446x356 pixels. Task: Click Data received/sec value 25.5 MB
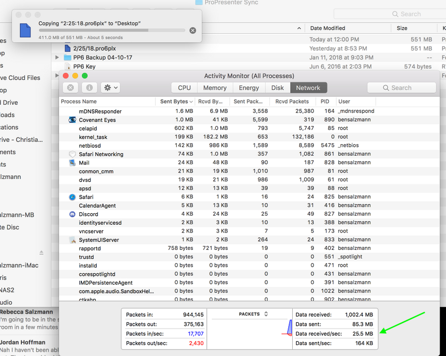[x=363, y=334]
